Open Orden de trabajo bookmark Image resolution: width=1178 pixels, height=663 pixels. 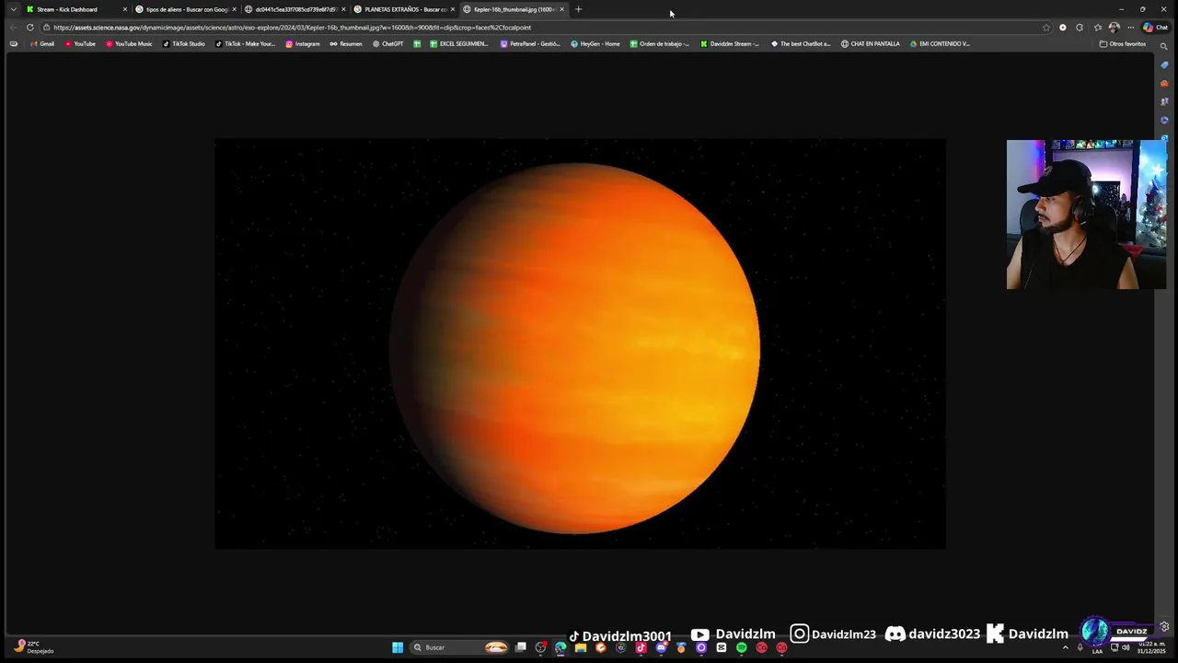coord(659,43)
